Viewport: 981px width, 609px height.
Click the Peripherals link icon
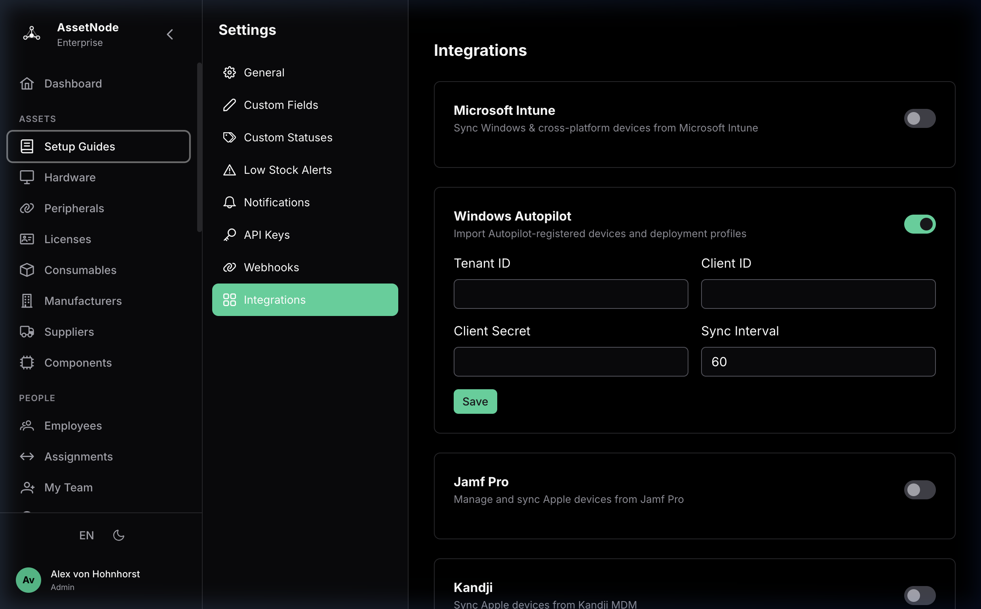pyautogui.click(x=27, y=208)
